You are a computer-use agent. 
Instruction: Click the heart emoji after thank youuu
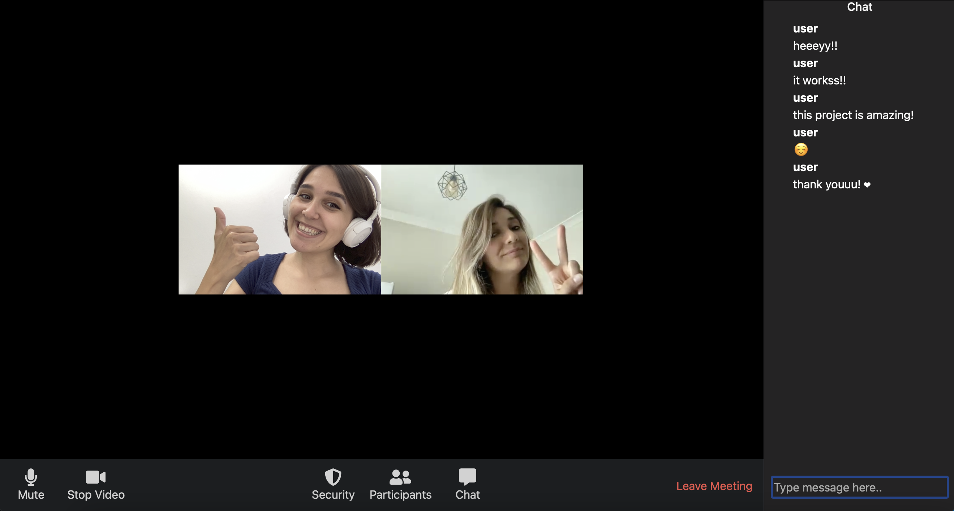867,185
